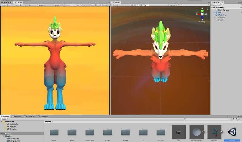Open the Anim folder in Assets grid
Screen dimensions: 242x142
[x=54, y=132]
